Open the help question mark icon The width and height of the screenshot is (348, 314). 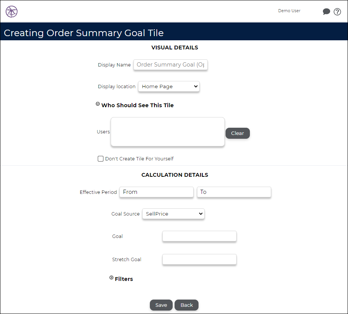[x=337, y=11]
